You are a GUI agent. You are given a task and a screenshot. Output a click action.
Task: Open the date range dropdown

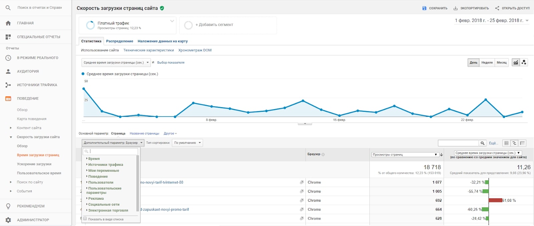coord(492,21)
